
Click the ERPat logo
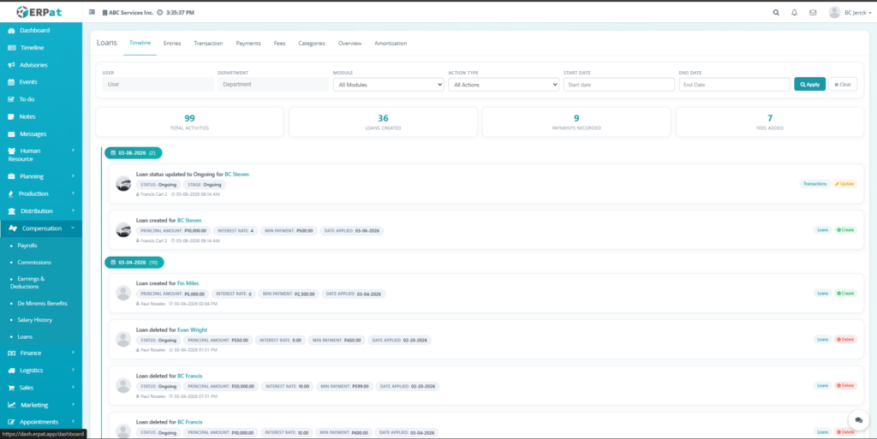click(x=41, y=12)
